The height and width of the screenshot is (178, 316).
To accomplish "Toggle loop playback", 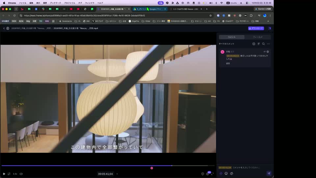I will [x=9, y=174].
